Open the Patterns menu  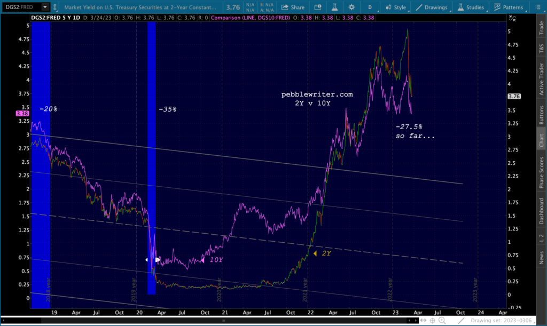[509, 7]
